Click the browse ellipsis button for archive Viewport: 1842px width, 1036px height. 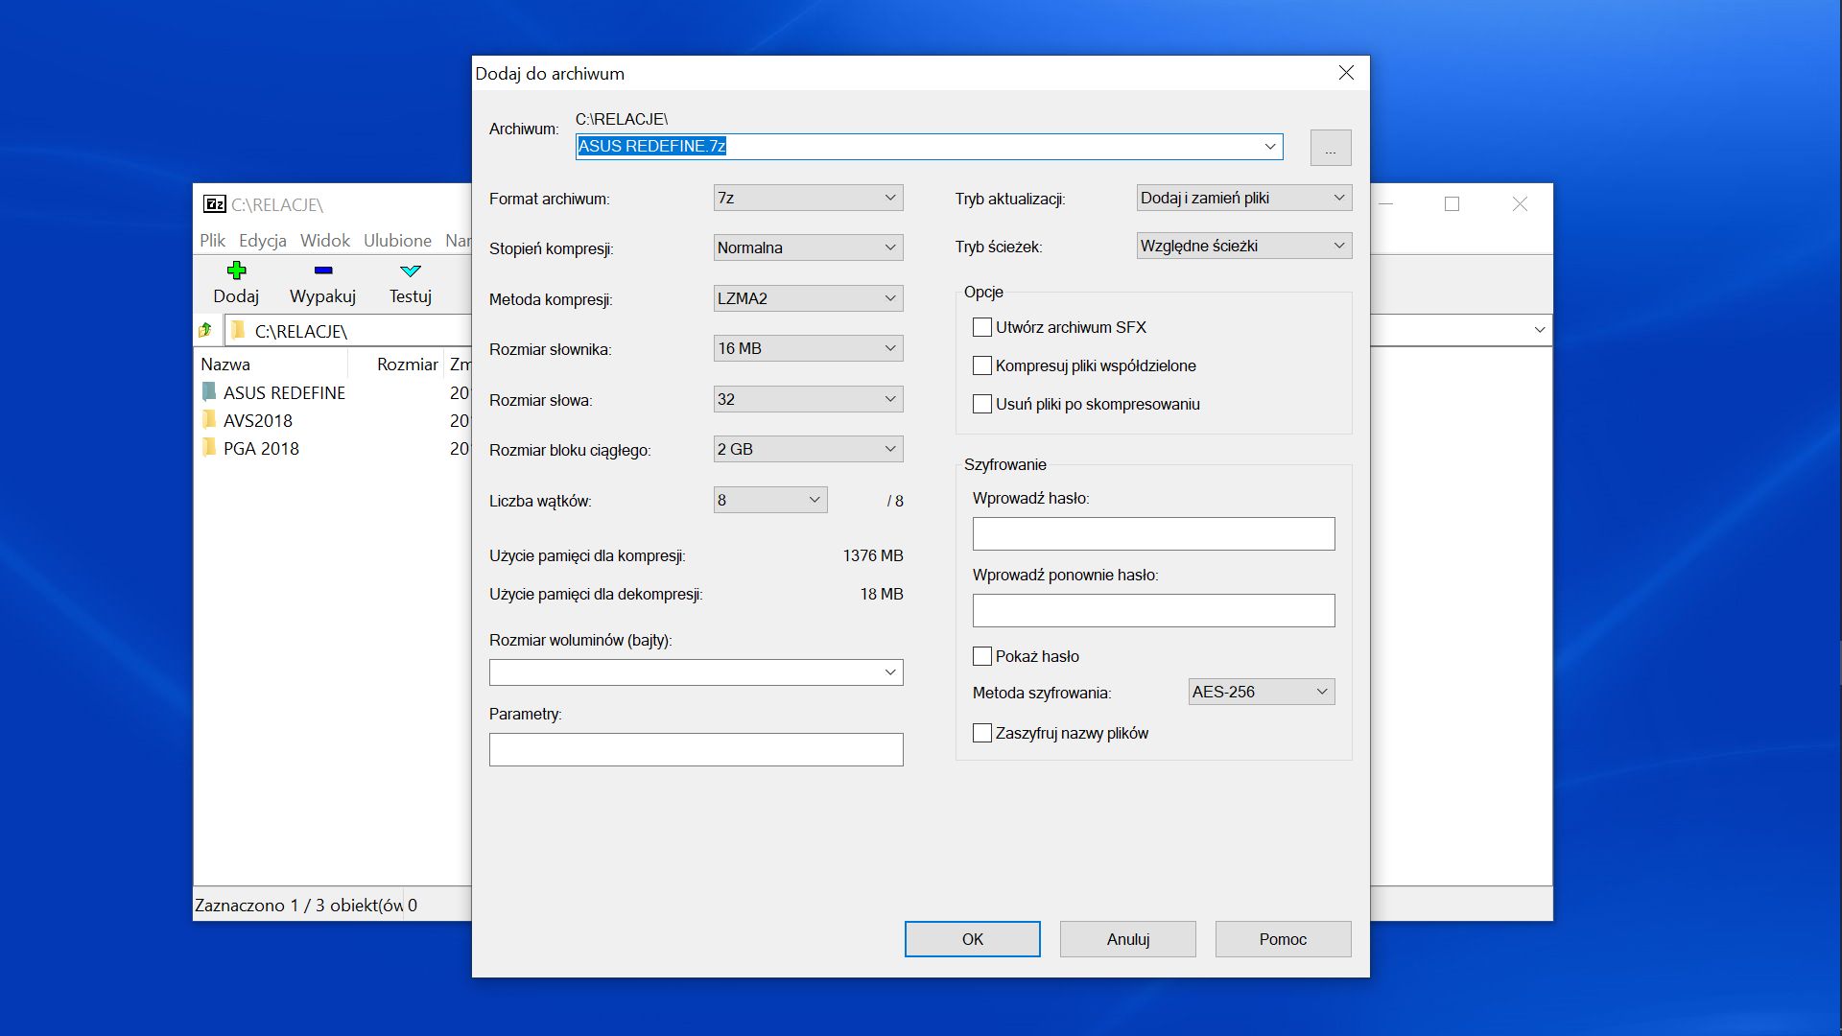pyautogui.click(x=1330, y=148)
